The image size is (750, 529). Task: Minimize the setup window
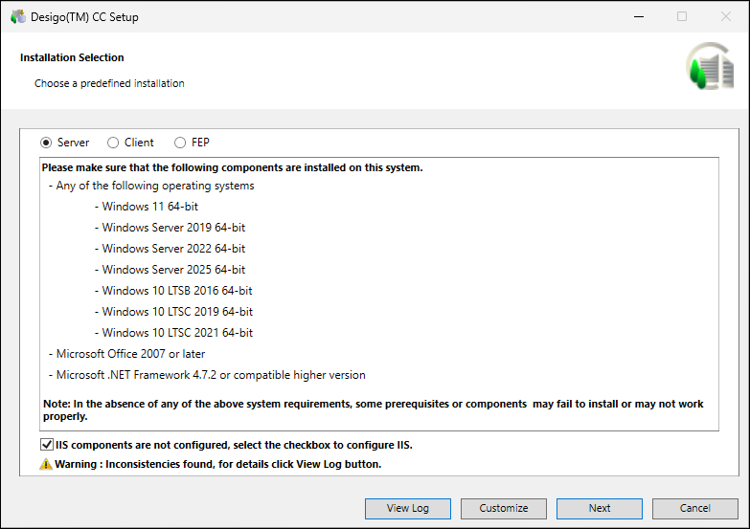[x=638, y=16]
